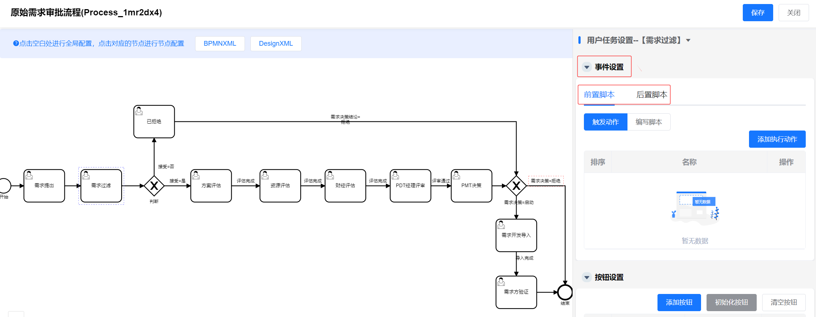Collapse the 按钮设置 section
This screenshot has height=317, width=816.
(x=587, y=278)
